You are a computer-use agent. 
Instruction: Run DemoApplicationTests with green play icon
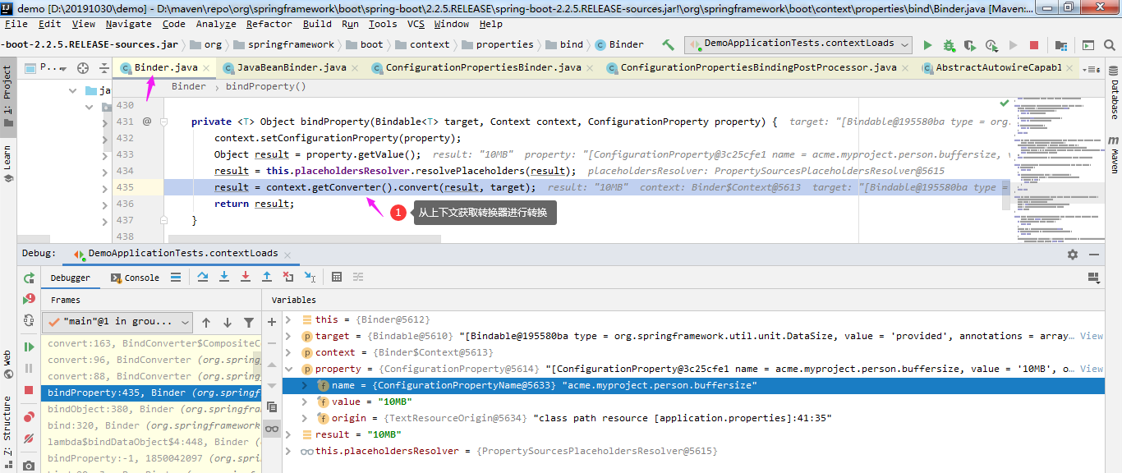[928, 45]
